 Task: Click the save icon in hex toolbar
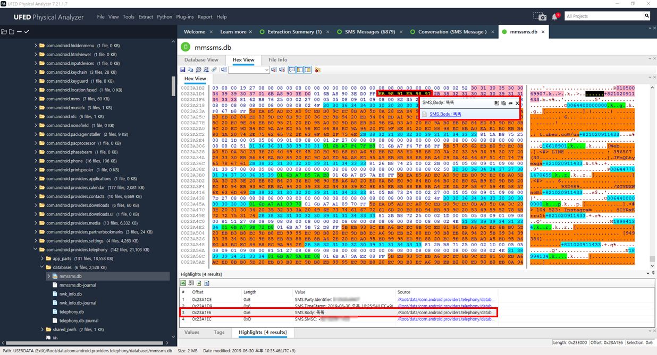(183, 70)
